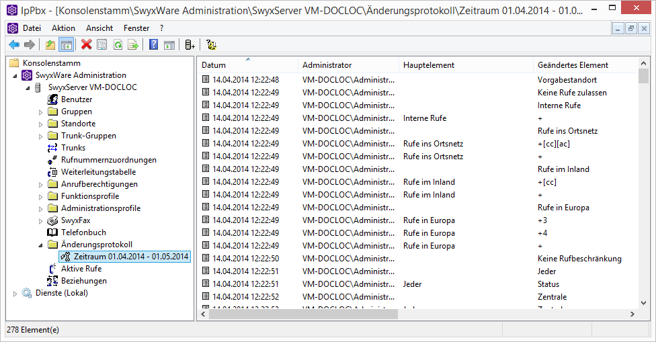Select Telefonbuch in the tree

pos(83,232)
